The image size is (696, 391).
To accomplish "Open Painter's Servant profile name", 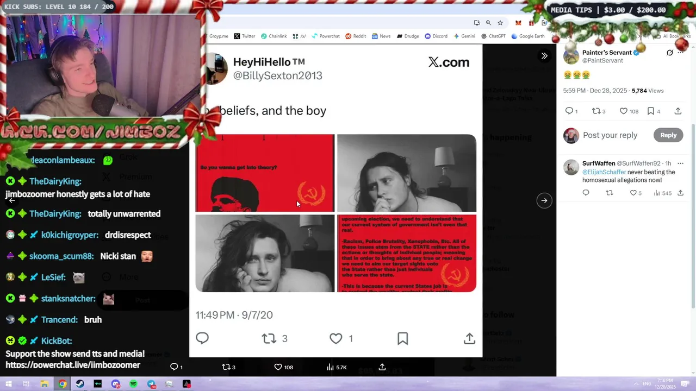I will coord(607,53).
